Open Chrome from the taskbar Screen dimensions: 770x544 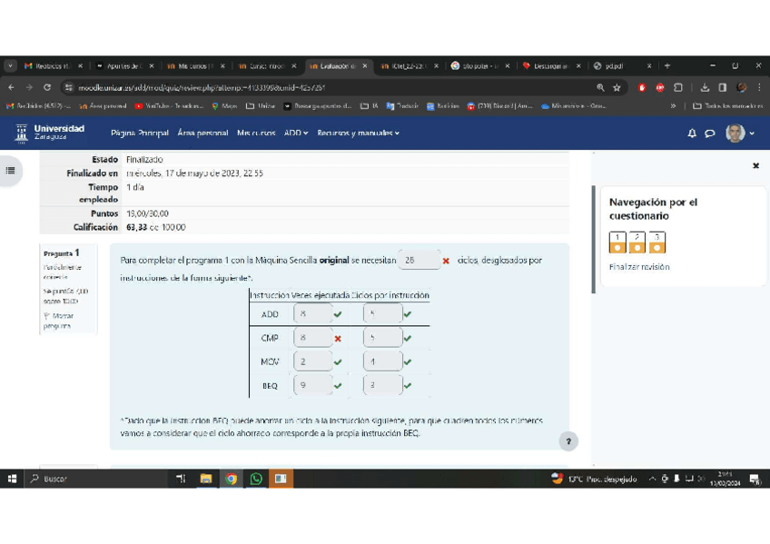click(231, 479)
